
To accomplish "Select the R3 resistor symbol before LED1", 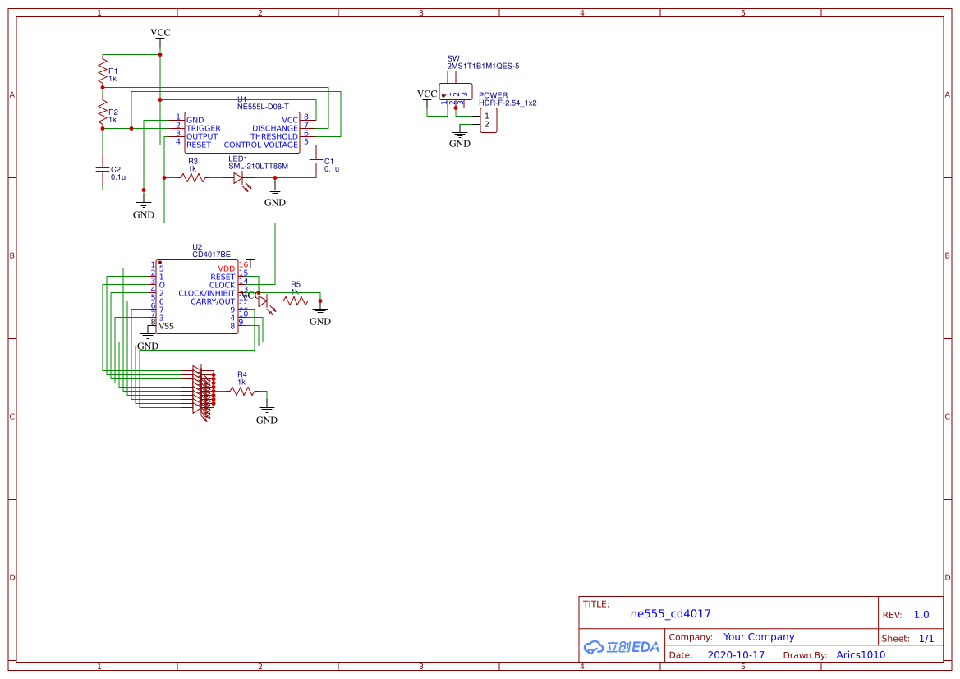I will (x=193, y=177).
